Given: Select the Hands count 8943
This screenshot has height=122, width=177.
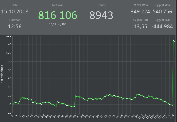Looking at the screenshot, I should pyautogui.click(x=101, y=15).
